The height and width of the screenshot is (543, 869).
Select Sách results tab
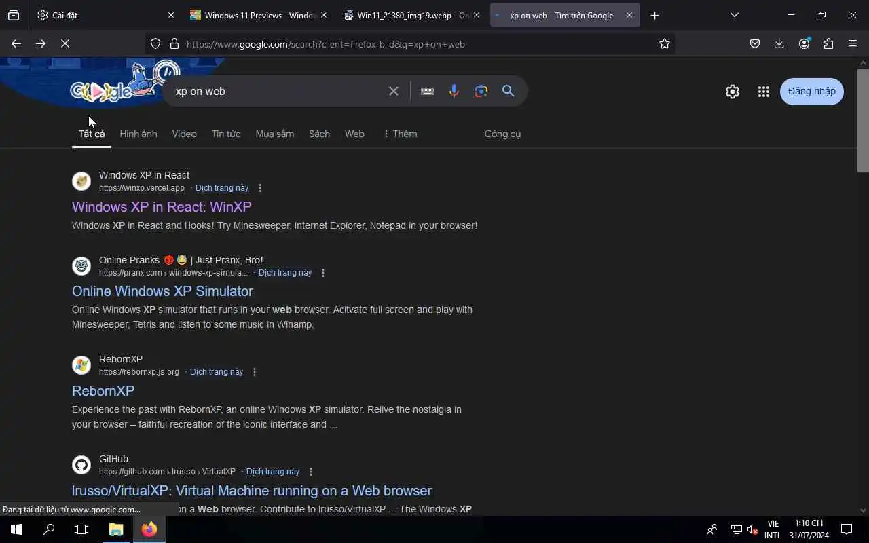pos(319,134)
